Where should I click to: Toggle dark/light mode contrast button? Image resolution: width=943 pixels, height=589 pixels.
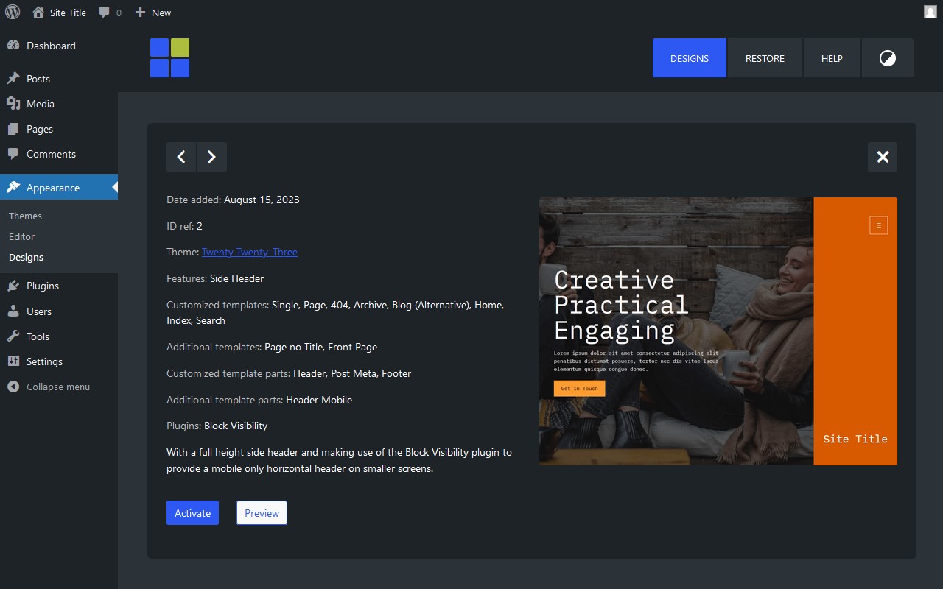click(x=888, y=58)
